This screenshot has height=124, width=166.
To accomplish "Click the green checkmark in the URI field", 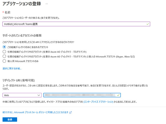I will pos(118,95).
